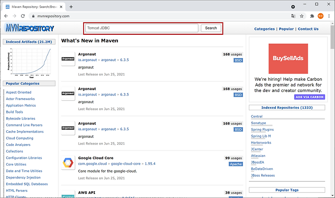Open Google Cloud Core title link
This screenshot has height=198, width=335.
point(96,158)
